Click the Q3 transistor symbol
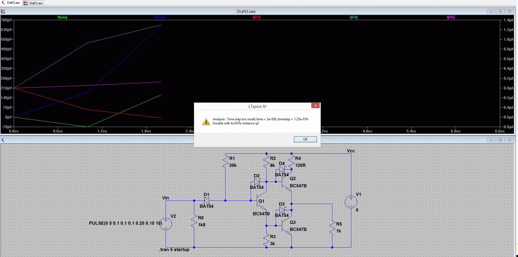This screenshot has width=518, height=257. click(x=287, y=226)
